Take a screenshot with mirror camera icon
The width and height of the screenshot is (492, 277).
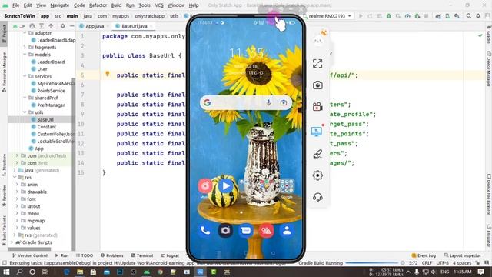coord(317,85)
